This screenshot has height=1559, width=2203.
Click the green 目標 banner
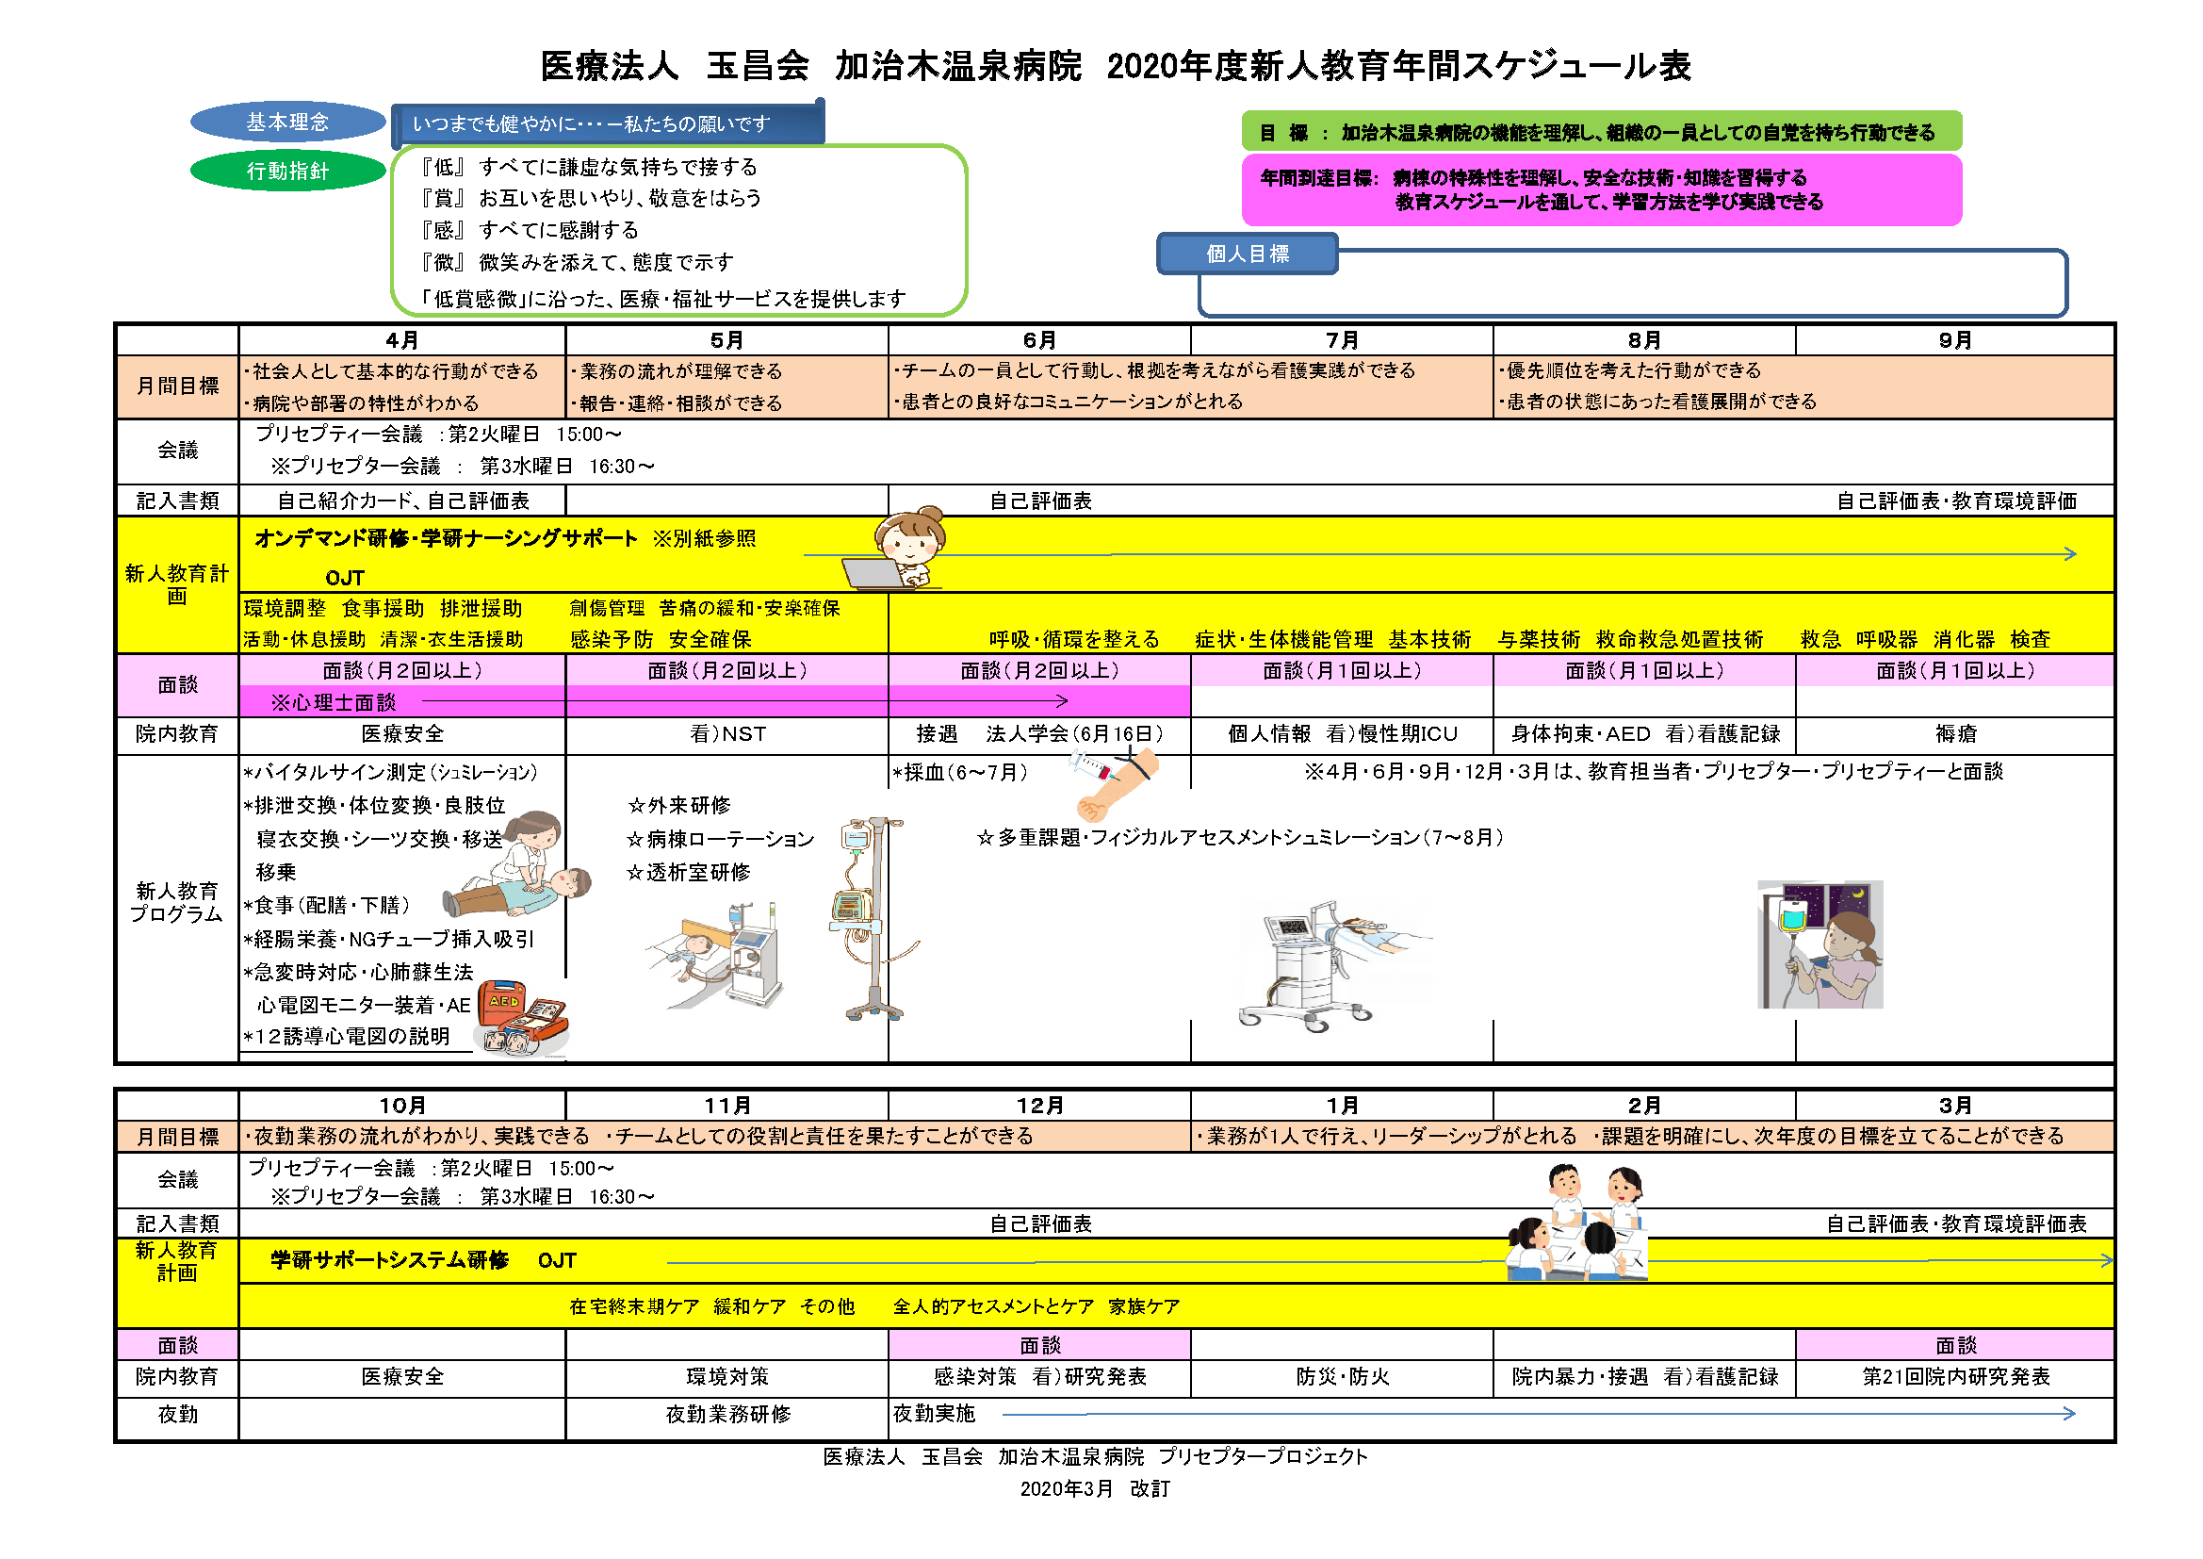(1602, 132)
